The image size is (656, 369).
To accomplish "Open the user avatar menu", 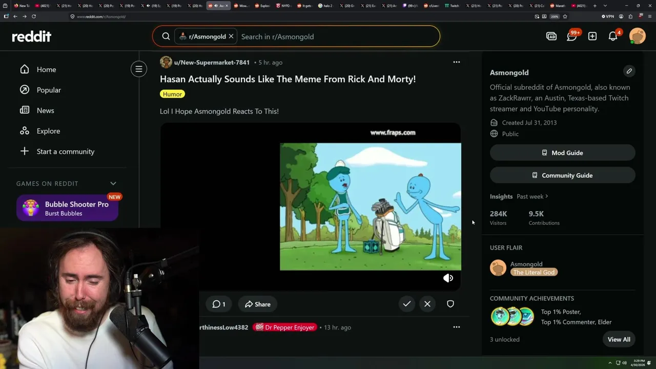I will click(638, 36).
